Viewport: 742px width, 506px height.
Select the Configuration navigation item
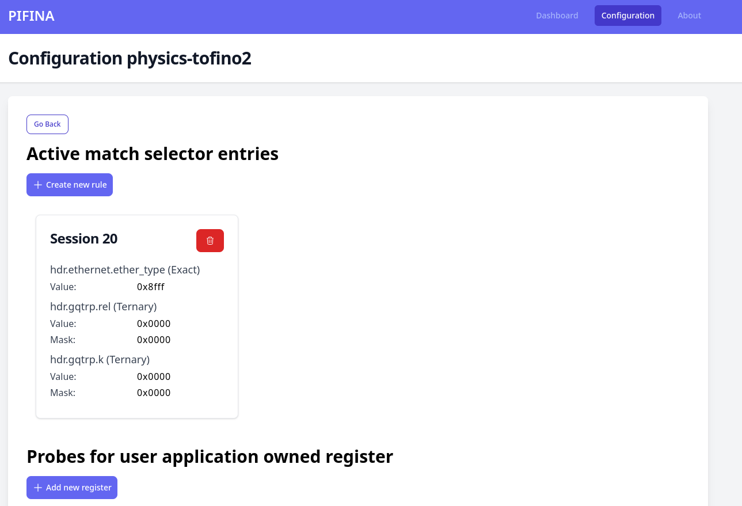click(627, 16)
